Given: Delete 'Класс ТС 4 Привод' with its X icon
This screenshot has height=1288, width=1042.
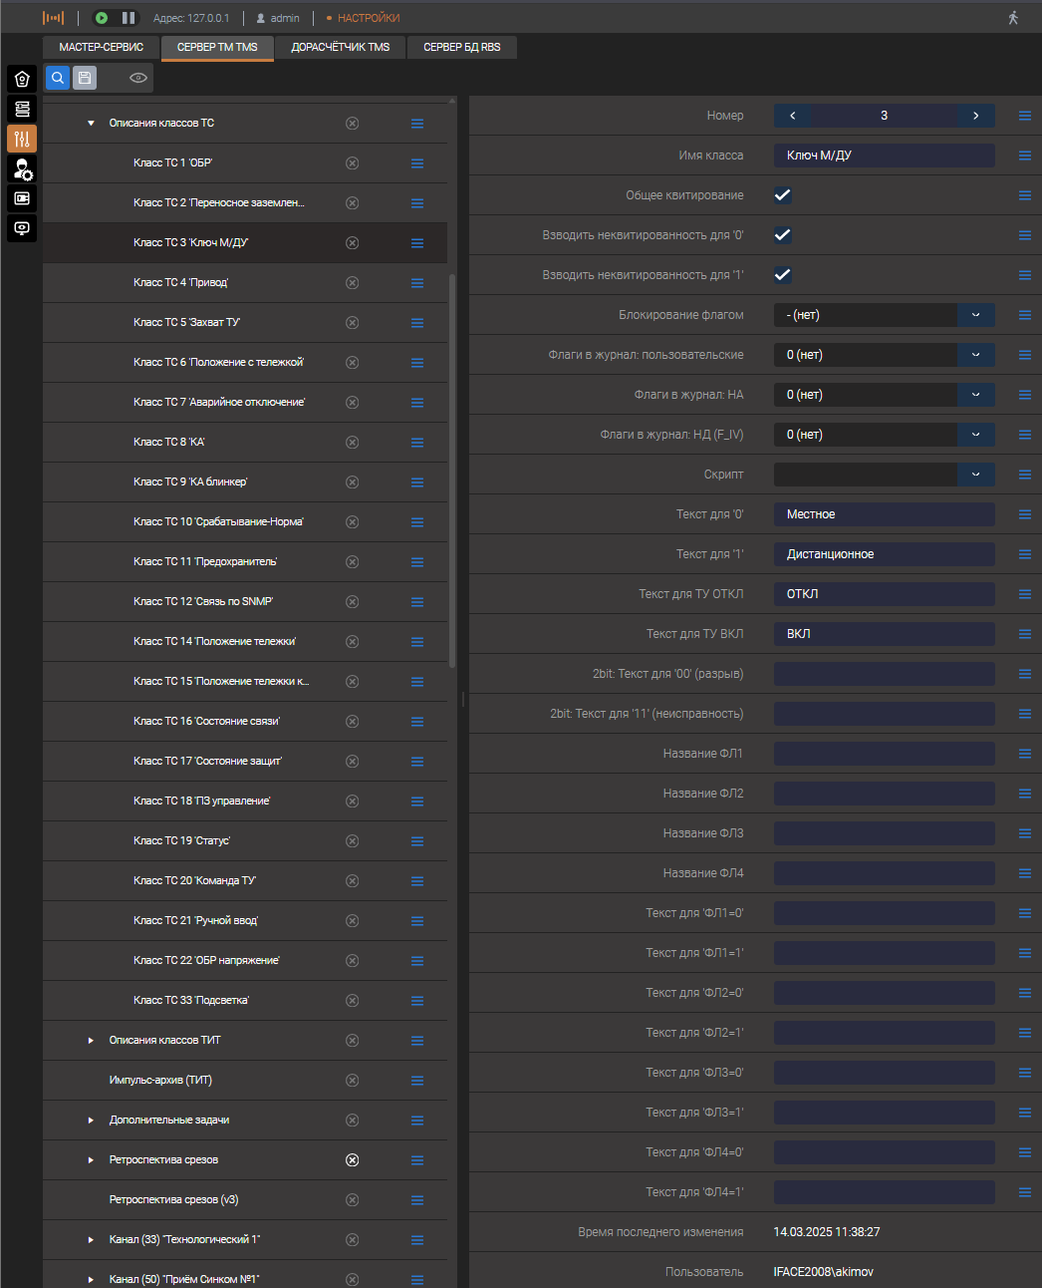Looking at the screenshot, I should (352, 283).
